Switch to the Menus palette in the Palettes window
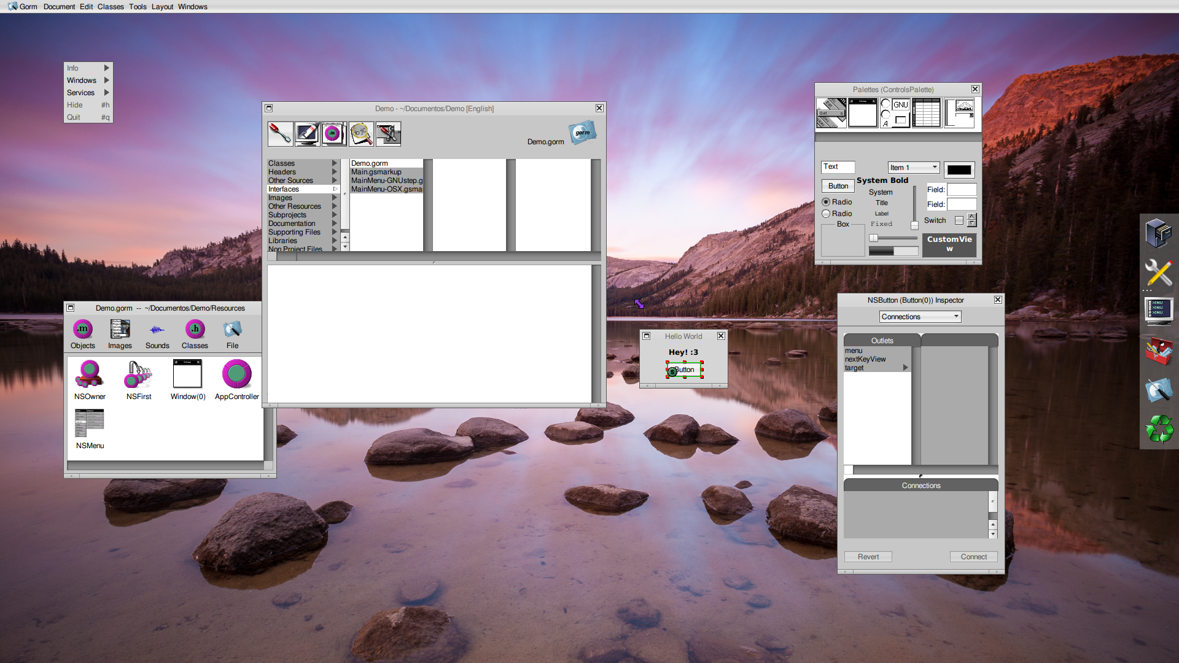 point(831,112)
